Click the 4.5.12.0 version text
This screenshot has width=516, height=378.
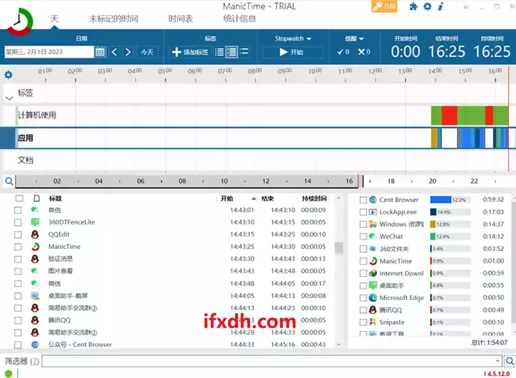497,374
